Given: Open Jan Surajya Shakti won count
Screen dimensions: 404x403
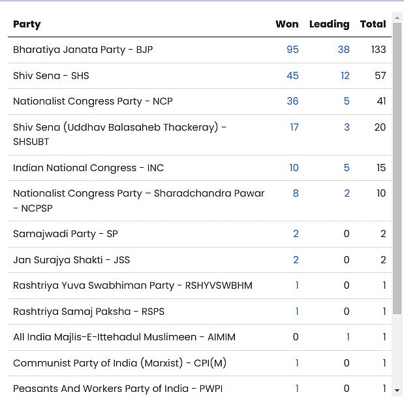Looking at the screenshot, I should (296, 260).
